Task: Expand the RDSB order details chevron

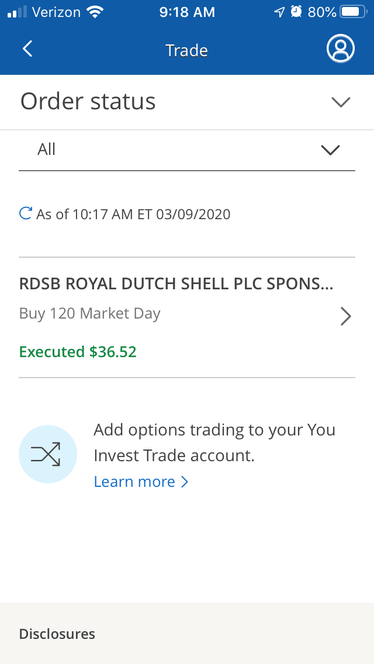Action: click(x=345, y=316)
